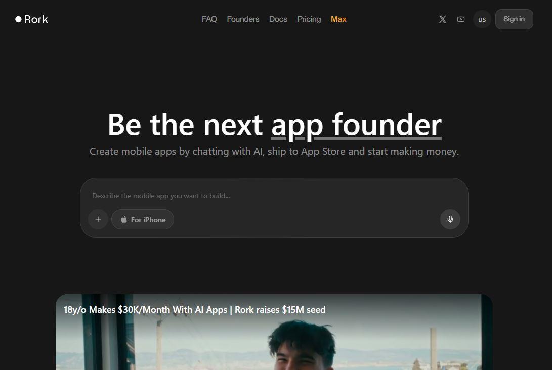Open the Pricing nav link
Image resolution: width=552 pixels, height=370 pixels.
tap(309, 19)
